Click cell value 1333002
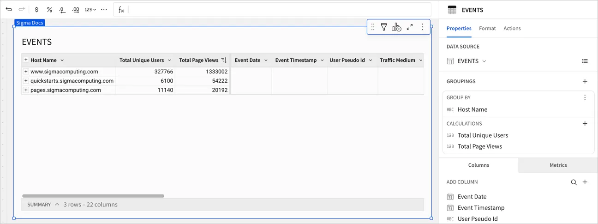The width and height of the screenshot is (598, 224). [x=216, y=72]
